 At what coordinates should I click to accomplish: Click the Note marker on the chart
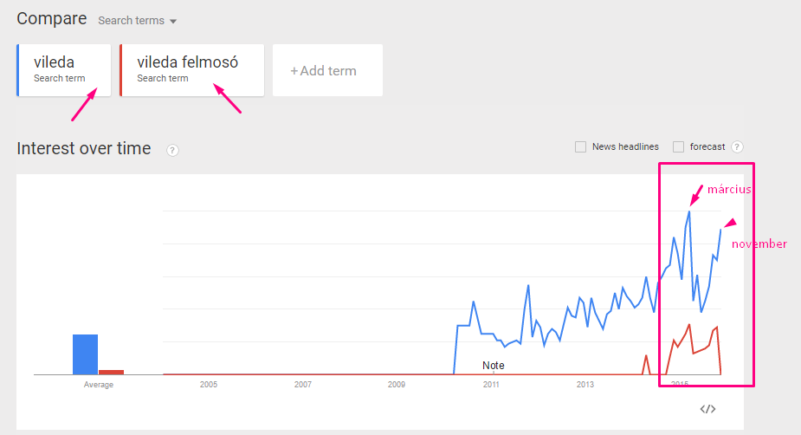[493, 366]
